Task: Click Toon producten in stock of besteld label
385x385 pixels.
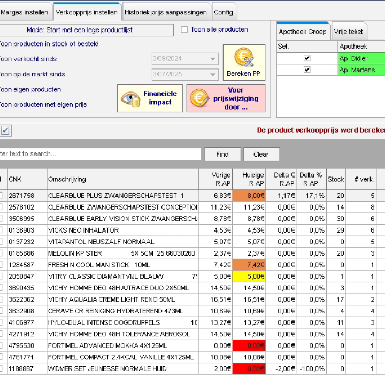Action: point(49,44)
